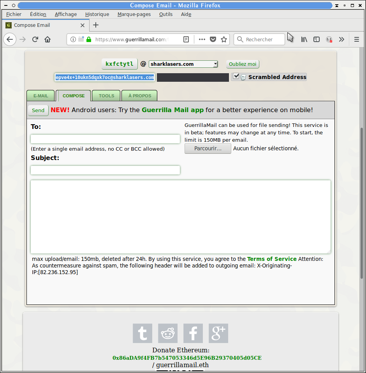Share on Reddit icon
The height and width of the screenshot is (373, 366).
click(168, 333)
